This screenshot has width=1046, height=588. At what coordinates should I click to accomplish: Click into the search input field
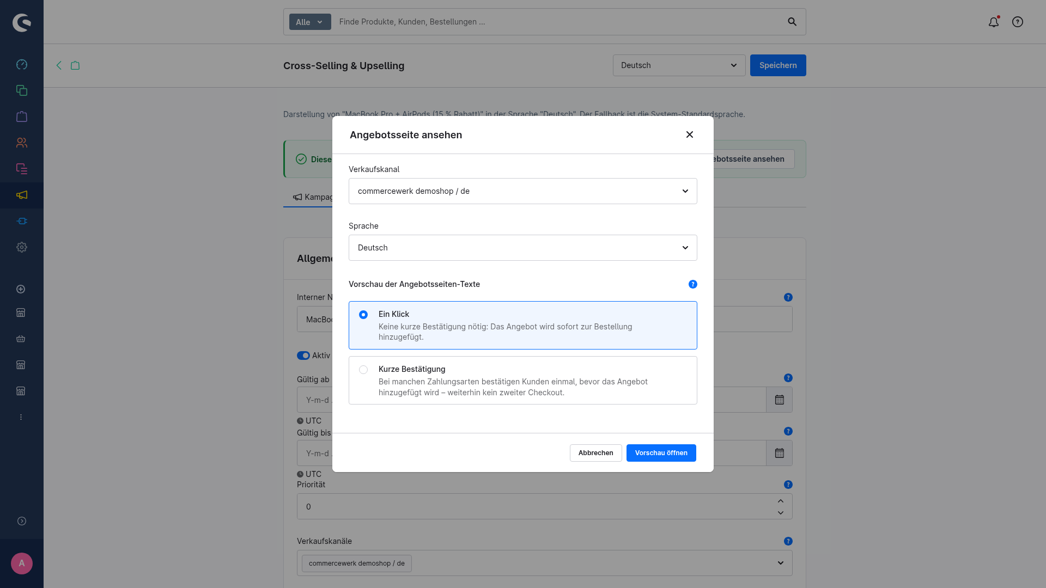click(x=558, y=22)
